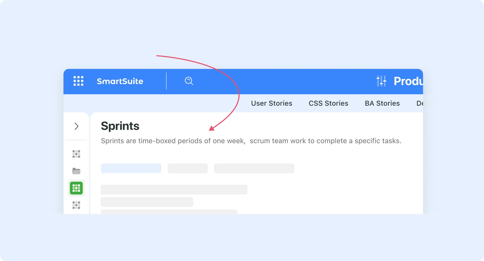Switch to the BA Stories tab
Viewport: 484px width, 261px height.
(x=382, y=103)
